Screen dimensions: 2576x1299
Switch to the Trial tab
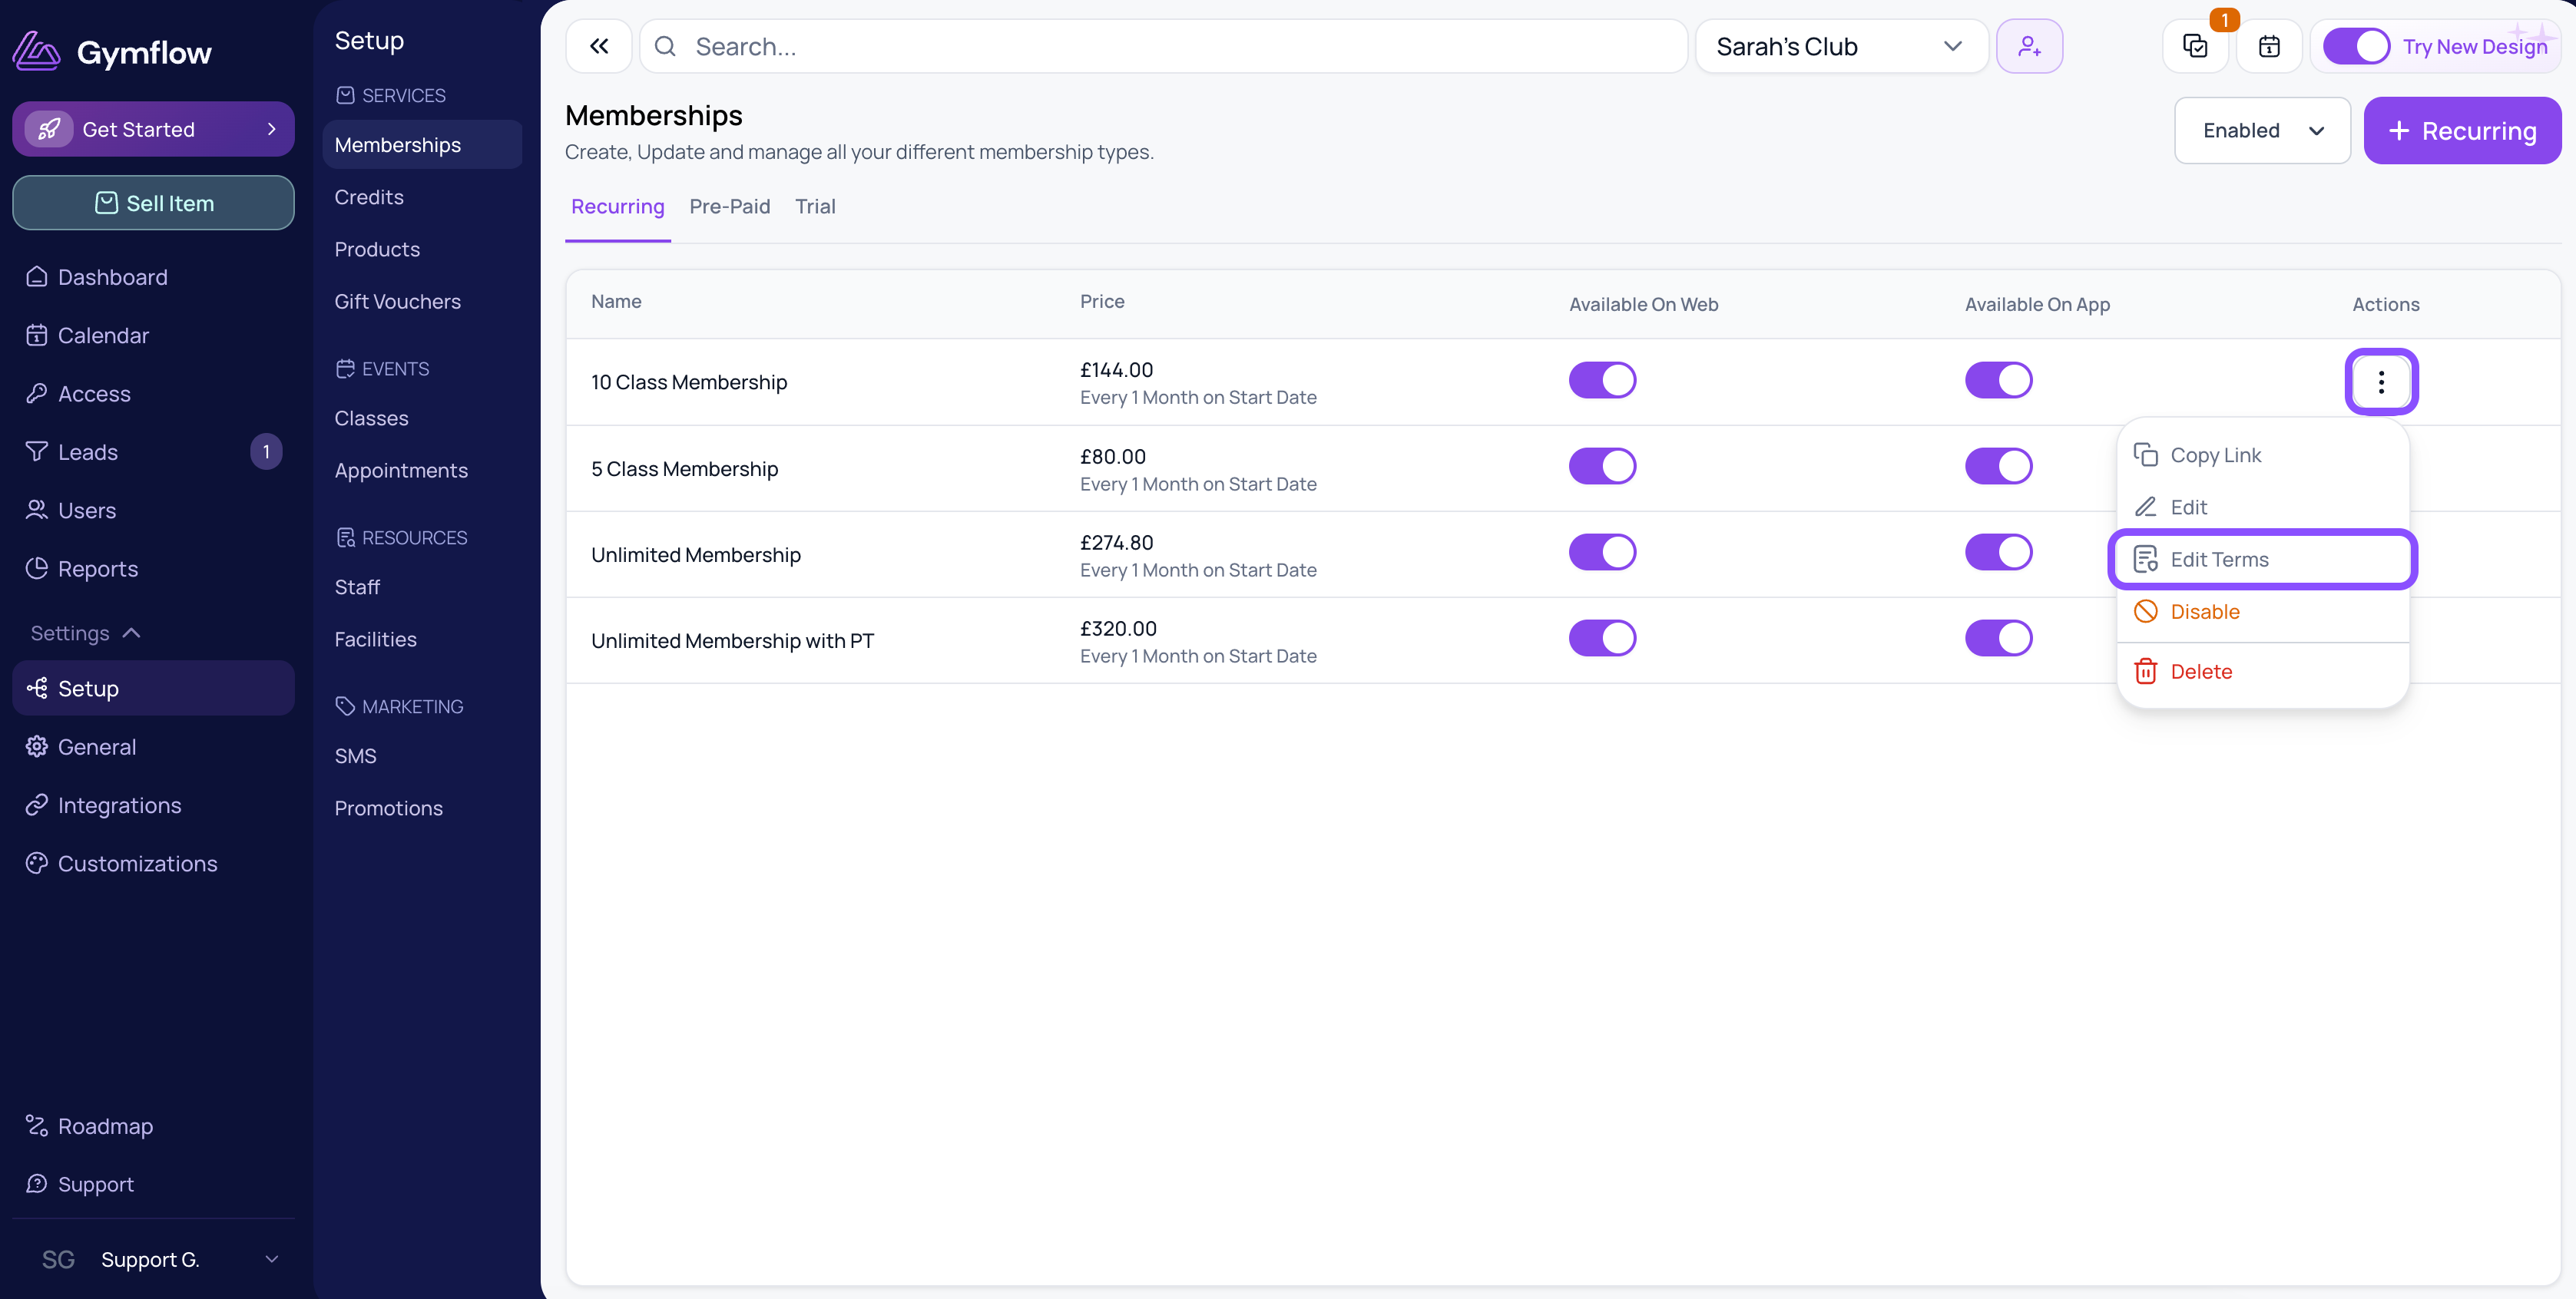[815, 207]
